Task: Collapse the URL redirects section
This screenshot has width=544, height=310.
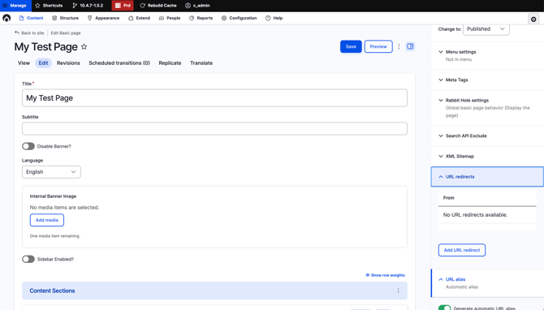Action: point(487,177)
